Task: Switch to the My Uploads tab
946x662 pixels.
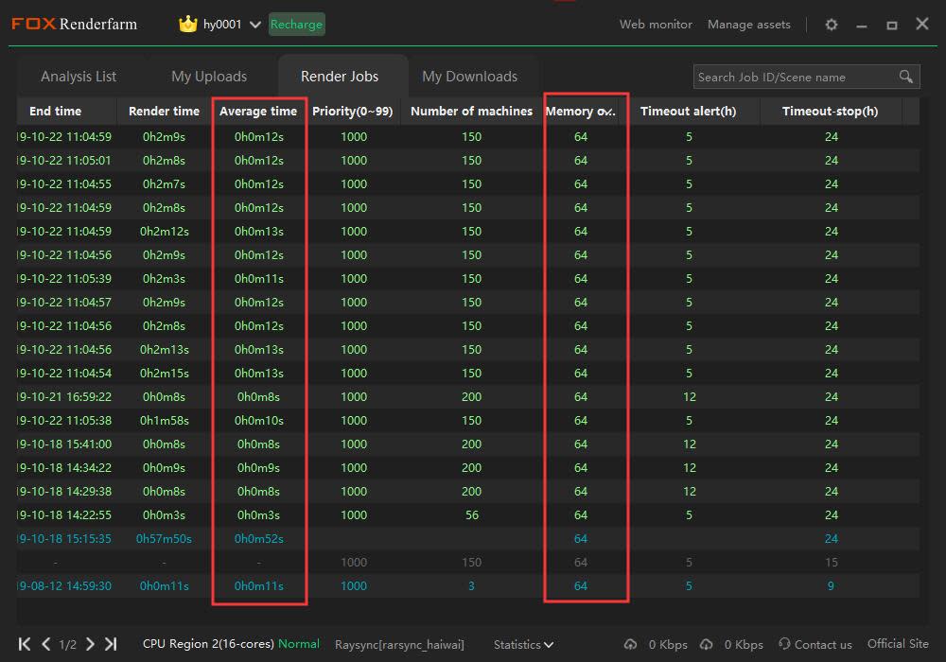Action: [209, 77]
